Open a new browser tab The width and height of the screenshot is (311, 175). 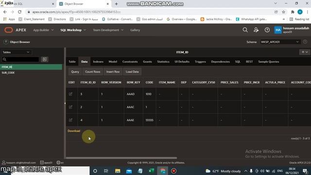(x=117, y=4)
